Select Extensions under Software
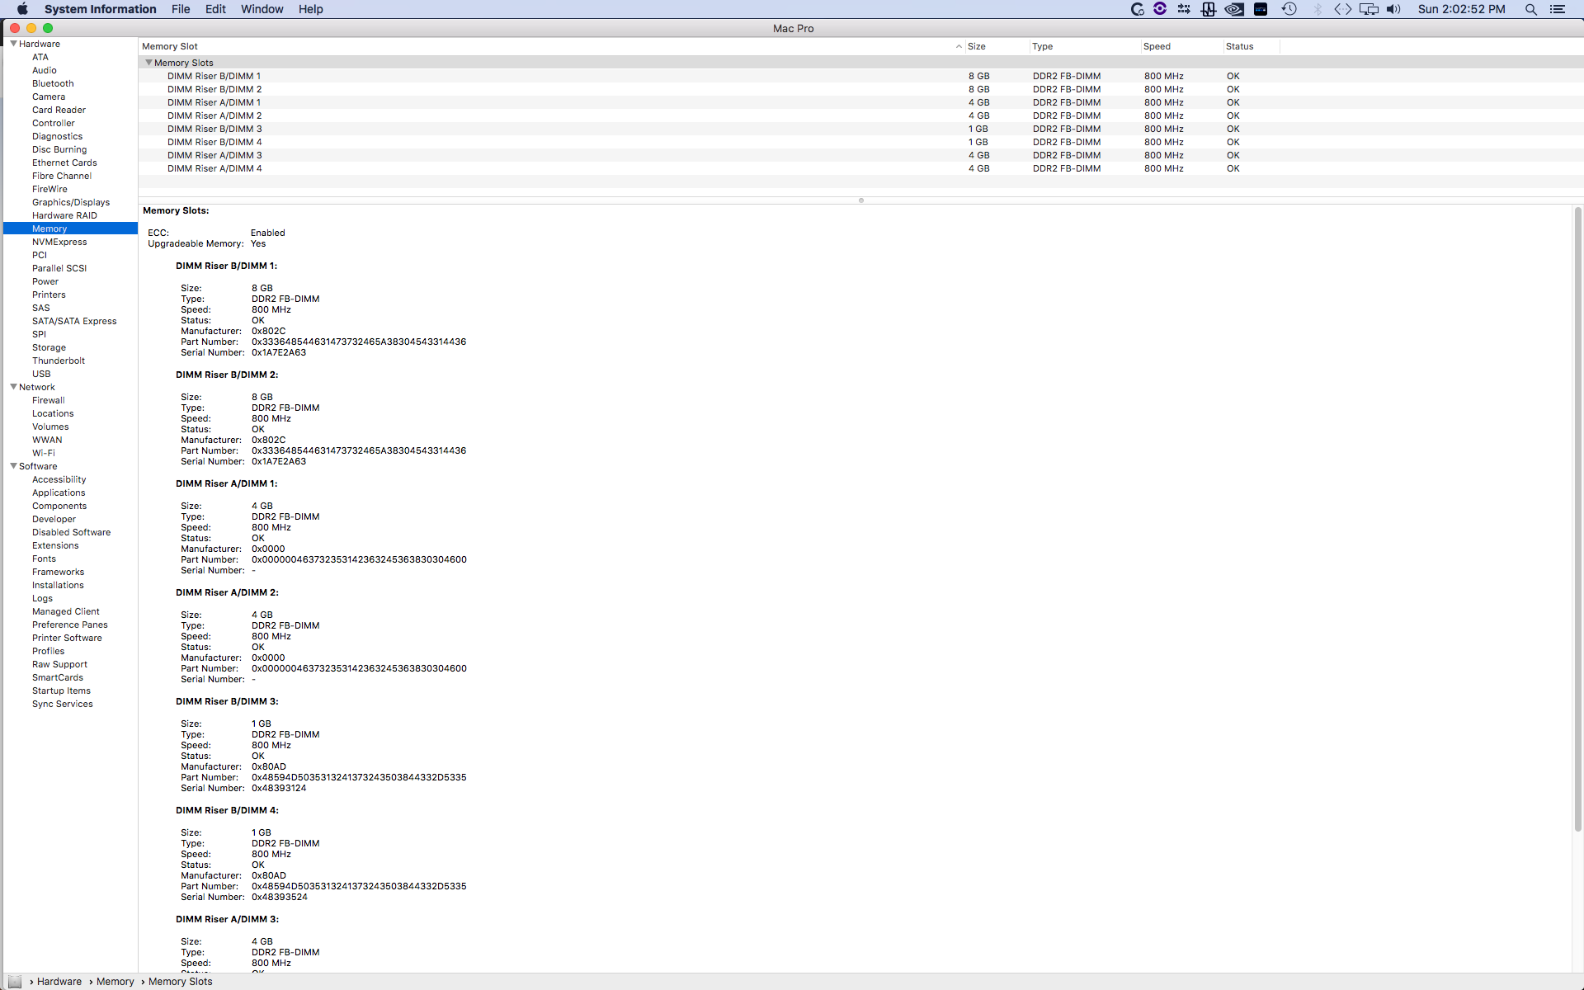 click(x=55, y=545)
